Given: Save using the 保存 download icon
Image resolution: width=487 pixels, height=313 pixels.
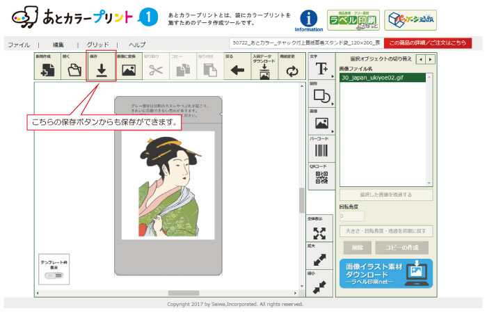Looking at the screenshot, I should [x=102, y=70].
